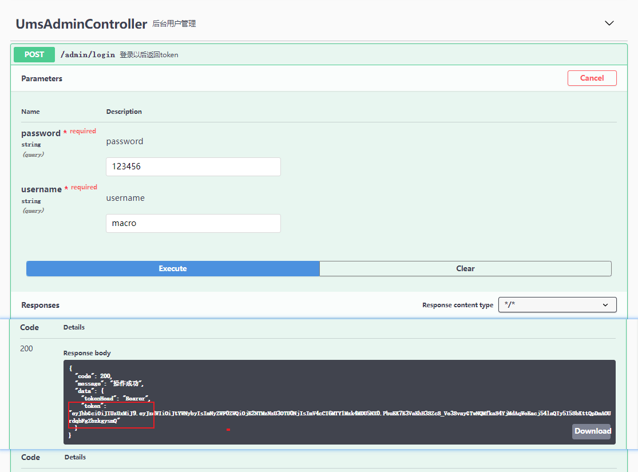Viewport: 638px width, 472px height.
Task: Click the Description column header
Action: pos(124,112)
